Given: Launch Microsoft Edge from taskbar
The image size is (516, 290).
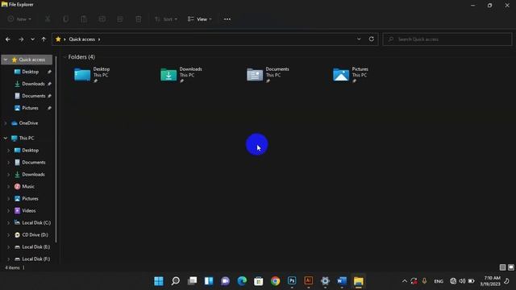Looking at the screenshot, I should point(242,281).
